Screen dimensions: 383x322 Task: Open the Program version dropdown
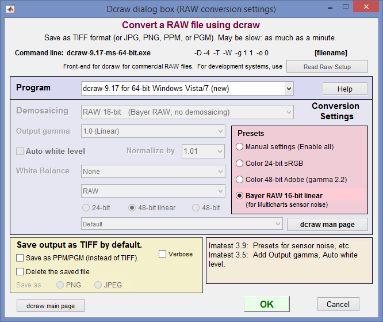pos(187,89)
